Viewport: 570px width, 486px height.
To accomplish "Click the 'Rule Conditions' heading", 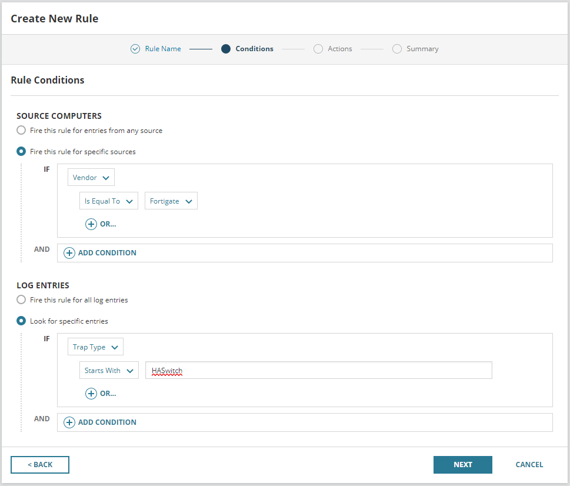I will [x=48, y=80].
